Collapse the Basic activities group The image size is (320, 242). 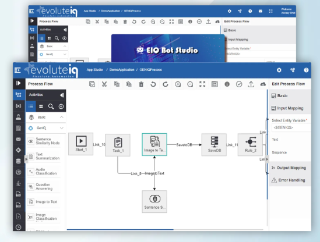click(x=61, y=117)
